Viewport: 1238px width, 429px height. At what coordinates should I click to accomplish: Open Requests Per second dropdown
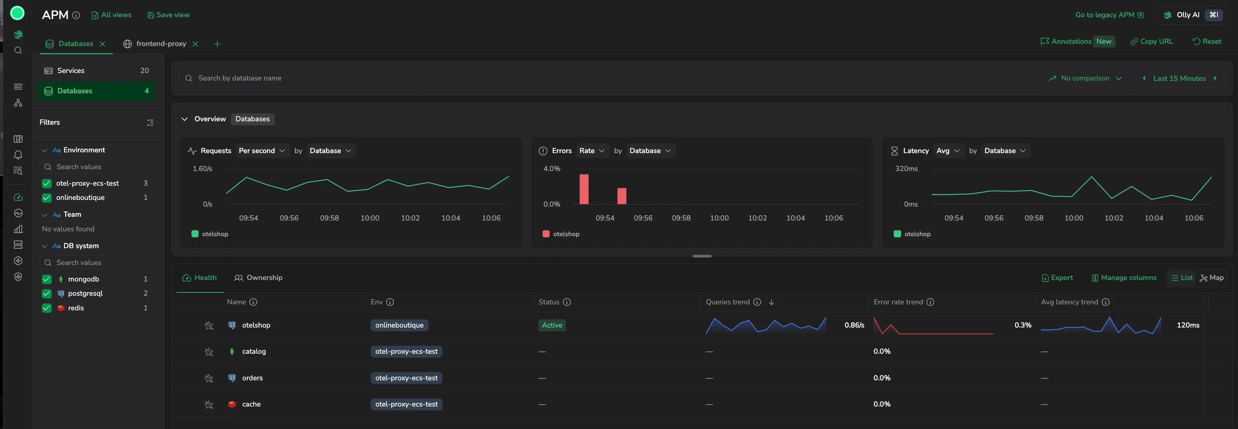pyautogui.click(x=262, y=151)
